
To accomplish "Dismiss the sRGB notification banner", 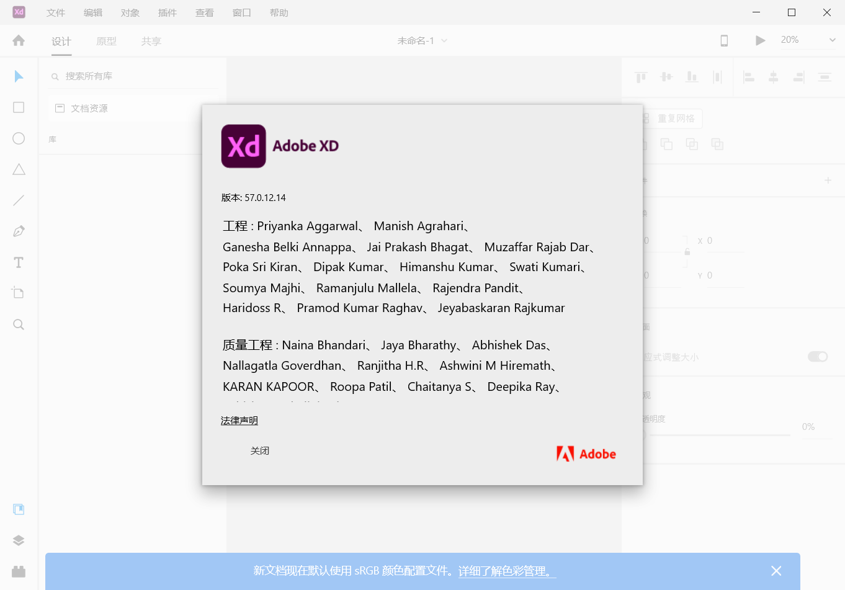I will pos(776,571).
